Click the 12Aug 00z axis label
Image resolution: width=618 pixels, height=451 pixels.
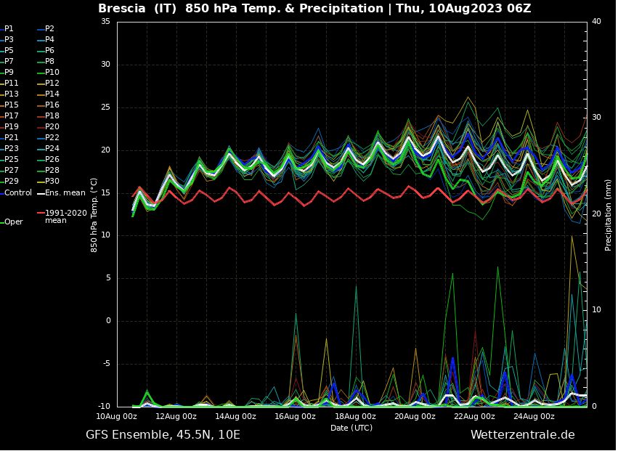pos(176,417)
